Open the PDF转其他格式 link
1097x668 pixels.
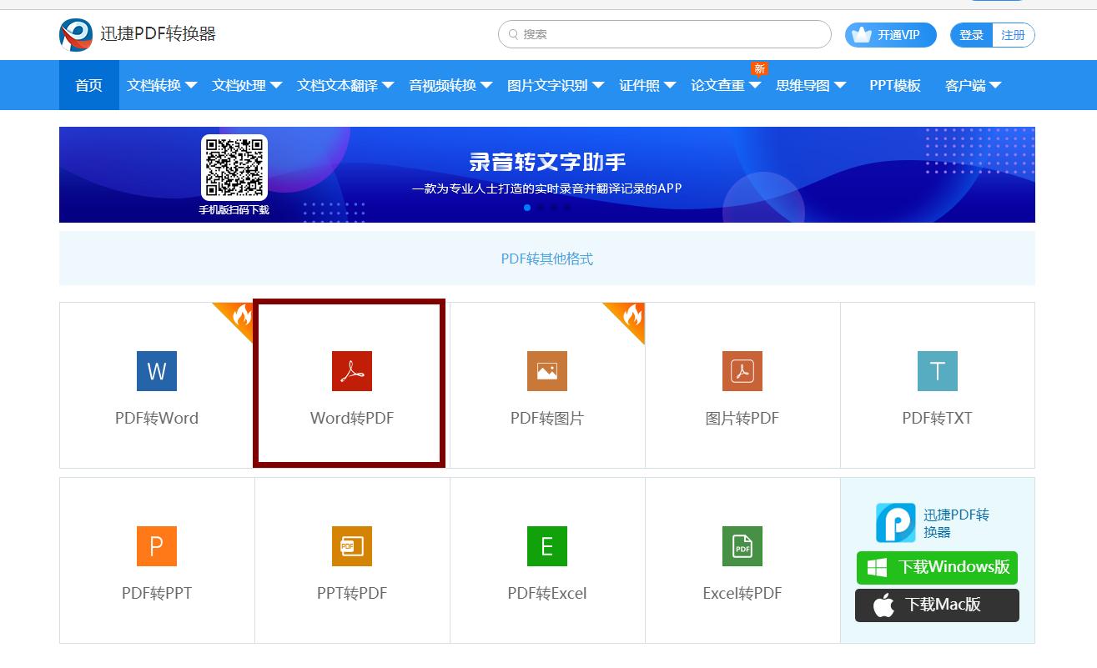click(548, 259)
